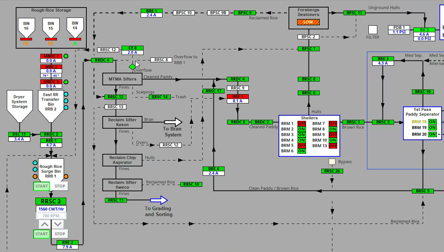444x252 pixels.
Task: Toggle the BRM 7 OFF status
Action: click(333, 124)
